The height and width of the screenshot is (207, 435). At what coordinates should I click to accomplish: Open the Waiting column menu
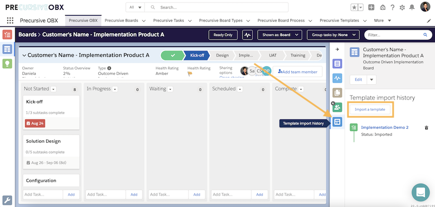[170, 89]
